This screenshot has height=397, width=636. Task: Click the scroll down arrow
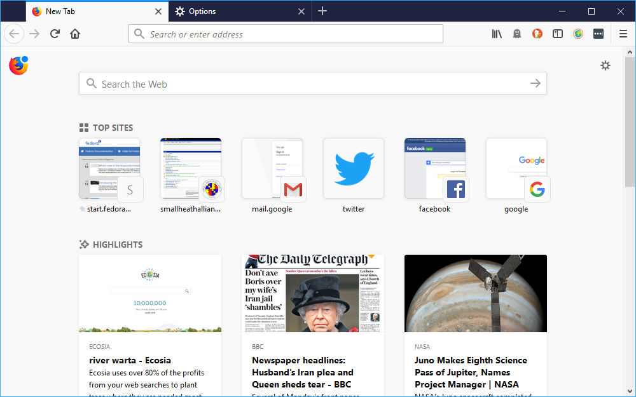pos(630,391)
